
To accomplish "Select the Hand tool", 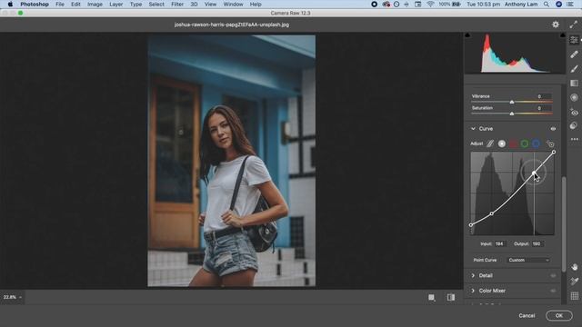I will click(574, 267).
